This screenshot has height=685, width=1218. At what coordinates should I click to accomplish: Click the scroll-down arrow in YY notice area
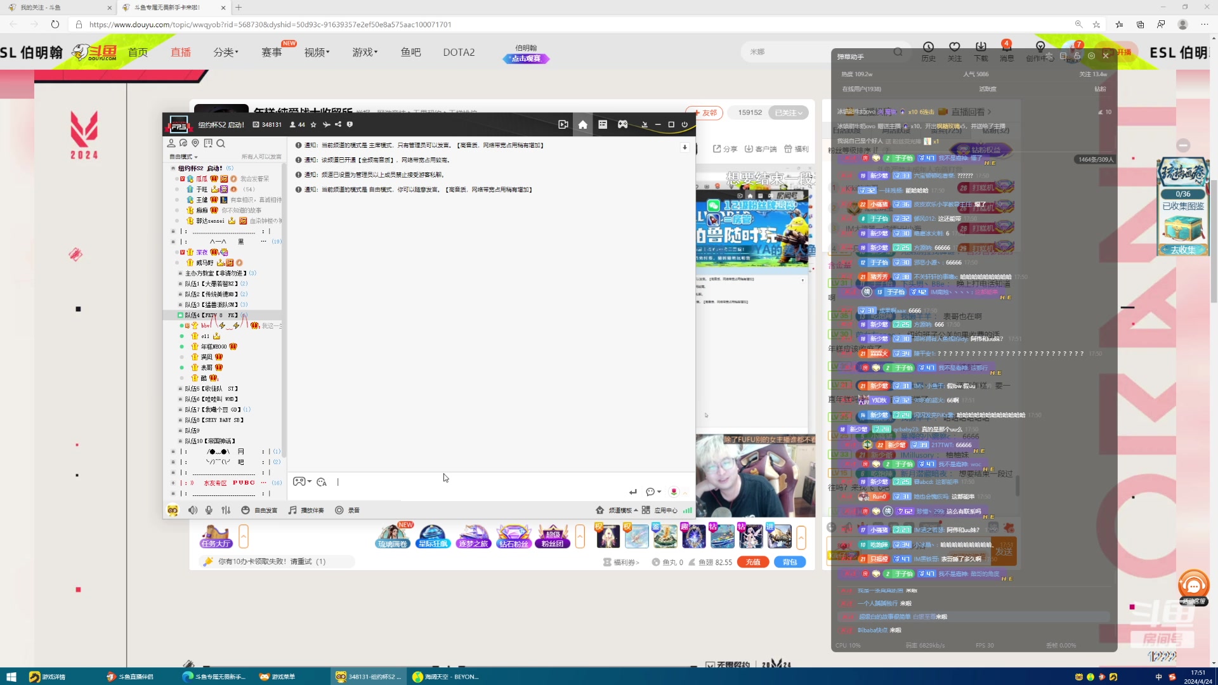coord(684,147)
